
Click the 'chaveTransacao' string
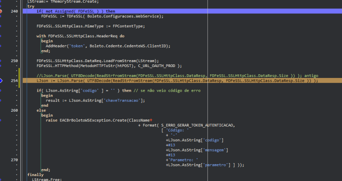[122, 101]
